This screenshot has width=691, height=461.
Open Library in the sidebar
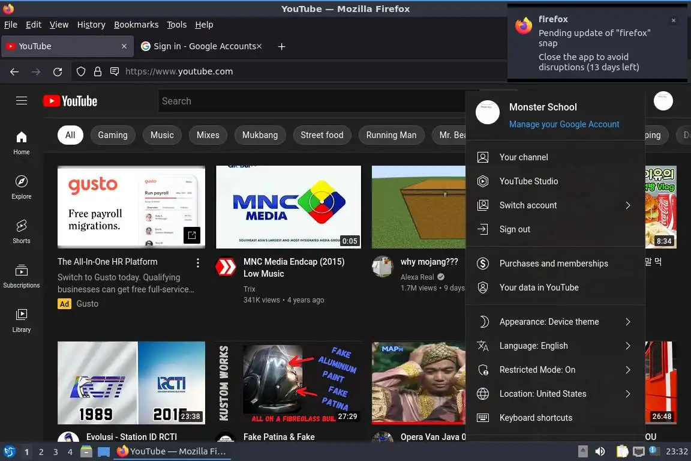click(21, 321)
